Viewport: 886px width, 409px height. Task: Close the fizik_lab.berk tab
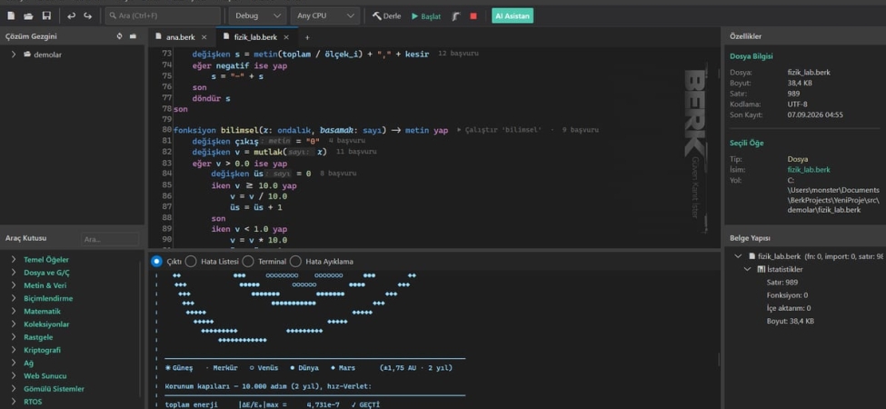pos(286,37)
